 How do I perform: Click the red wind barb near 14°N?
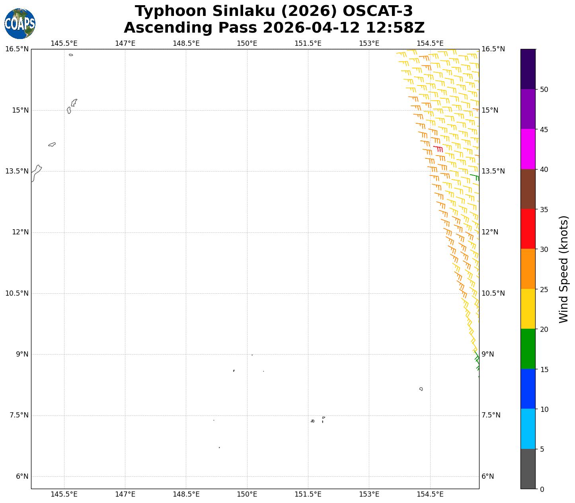(438, 148)
